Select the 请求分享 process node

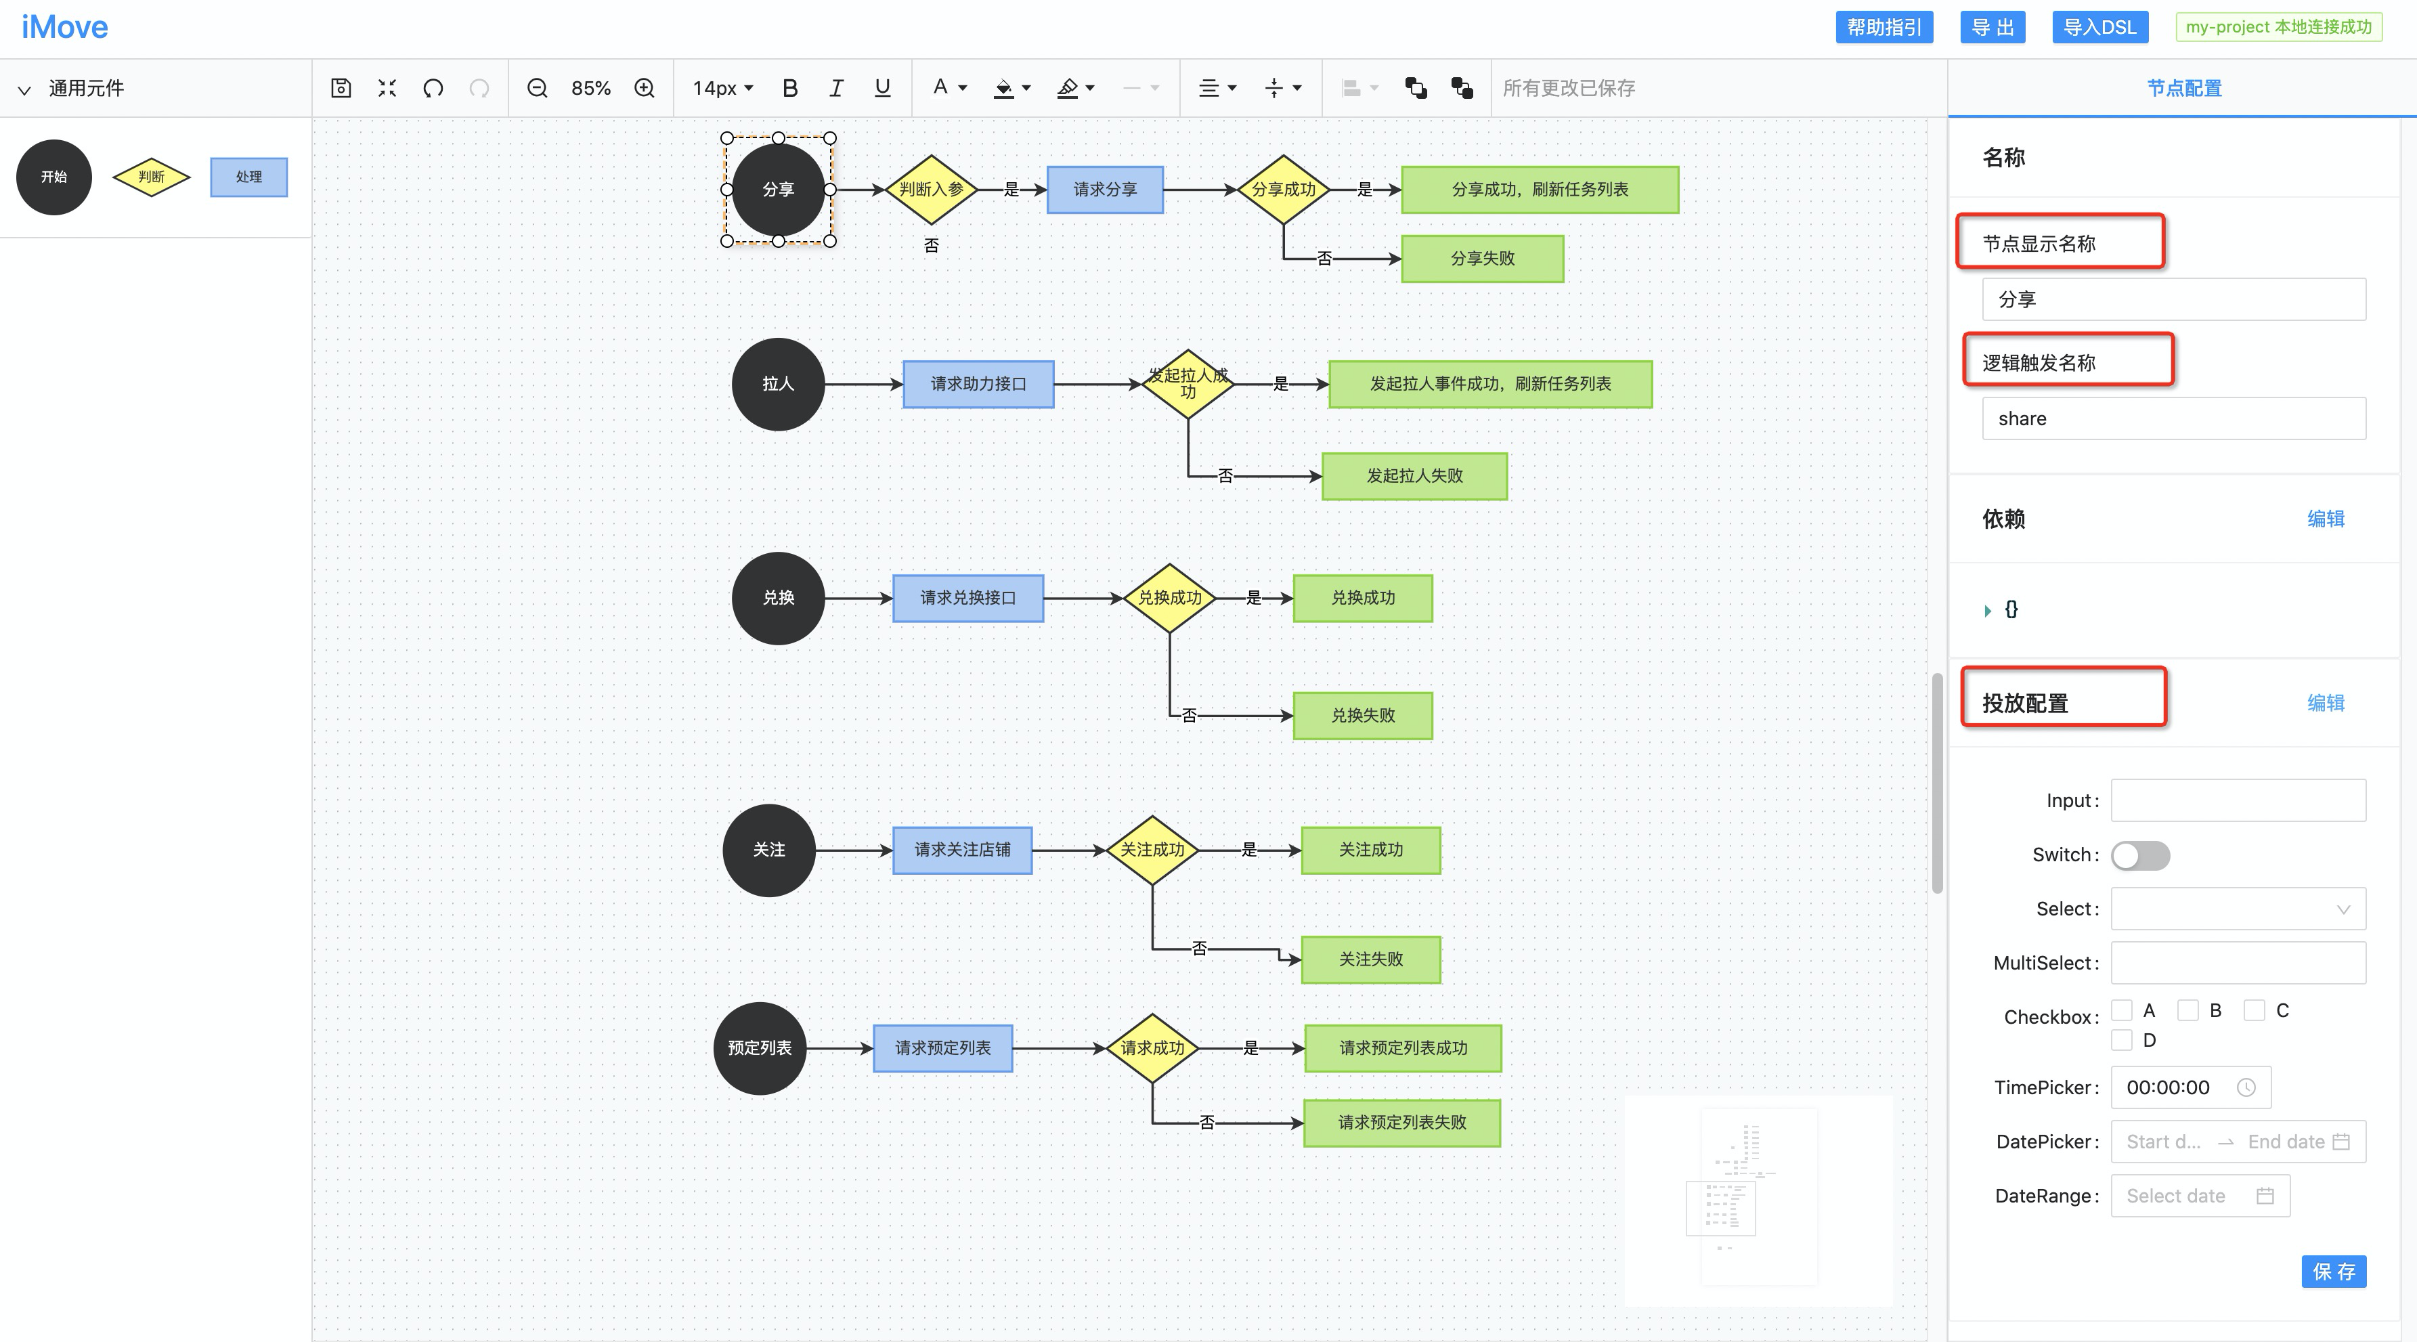(x=1104, y=190)
